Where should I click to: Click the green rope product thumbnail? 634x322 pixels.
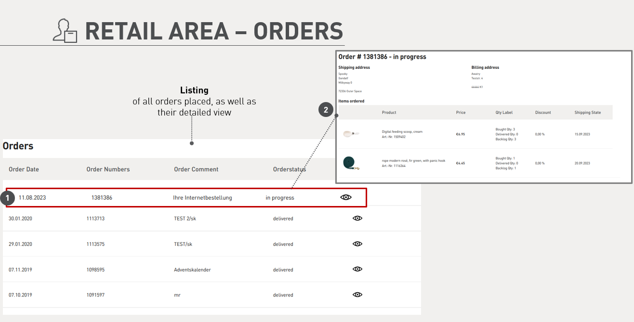coord(350,163)
